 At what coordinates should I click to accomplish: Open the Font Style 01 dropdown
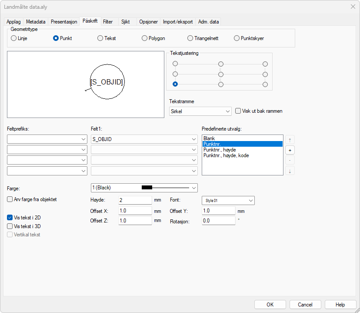pos(228,200)
